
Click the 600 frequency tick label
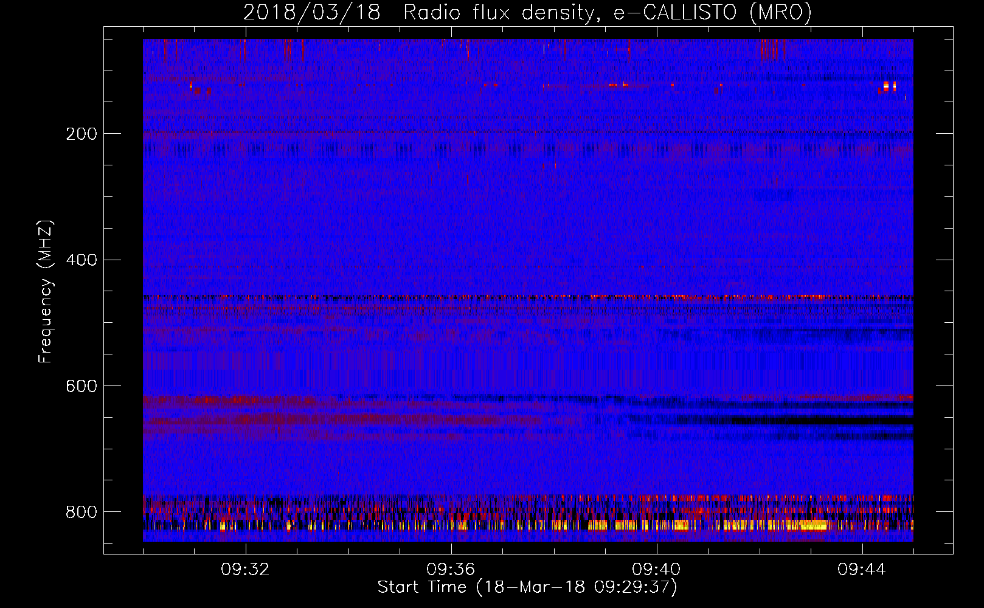(x=81, y=387)
